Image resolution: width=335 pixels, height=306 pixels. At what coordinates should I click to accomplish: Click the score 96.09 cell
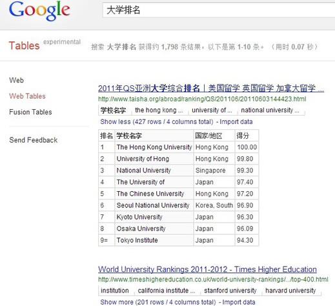click(247, 229)
